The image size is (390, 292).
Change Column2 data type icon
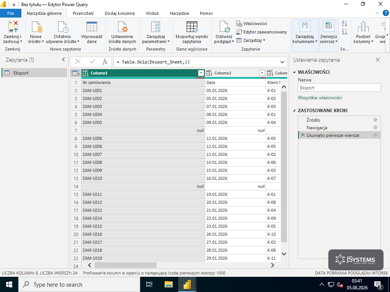click(209, 73)
